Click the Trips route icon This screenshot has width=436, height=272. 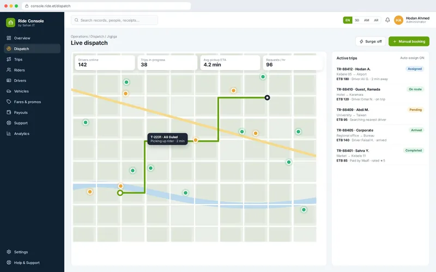[9, 59]
